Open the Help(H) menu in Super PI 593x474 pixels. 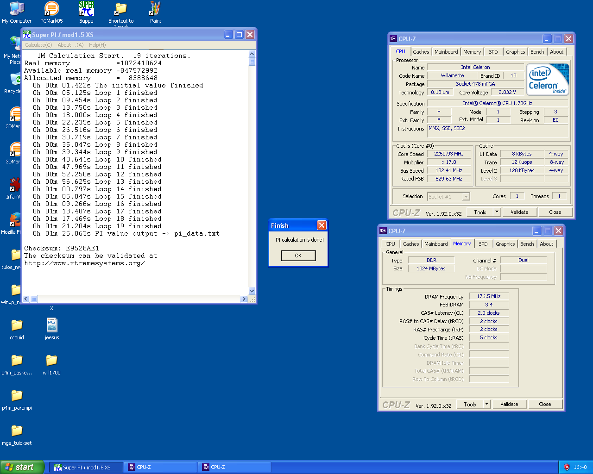coord(97,45)
